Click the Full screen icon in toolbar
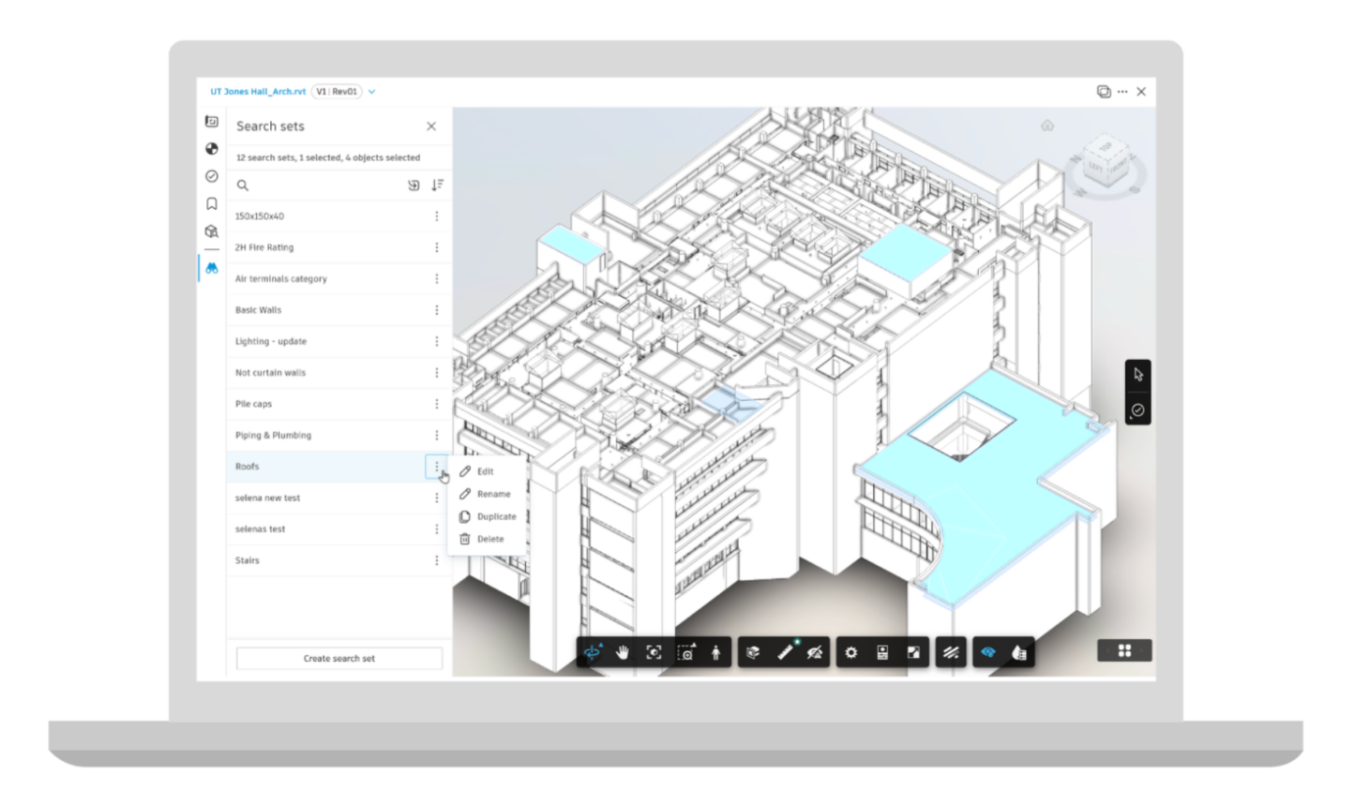 point(913,652)
